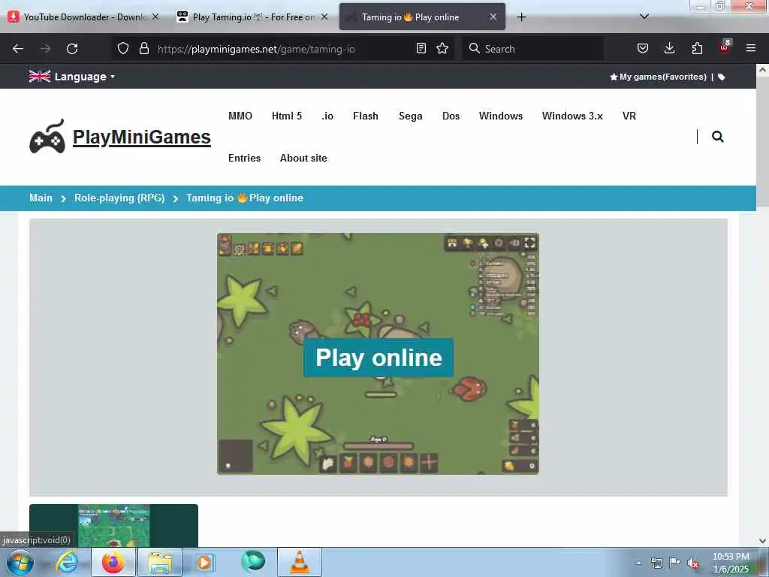The width and height of the screenshot is (769, 577).
Task: Toggle reader view icon in address bar
Action: 421,48
